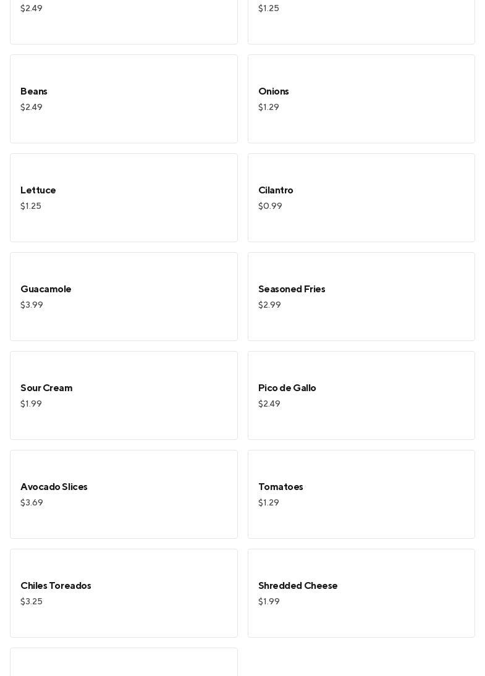Open the Pico de Gallo card
Viewport: 485px width, 676px height.
[361, 395]
